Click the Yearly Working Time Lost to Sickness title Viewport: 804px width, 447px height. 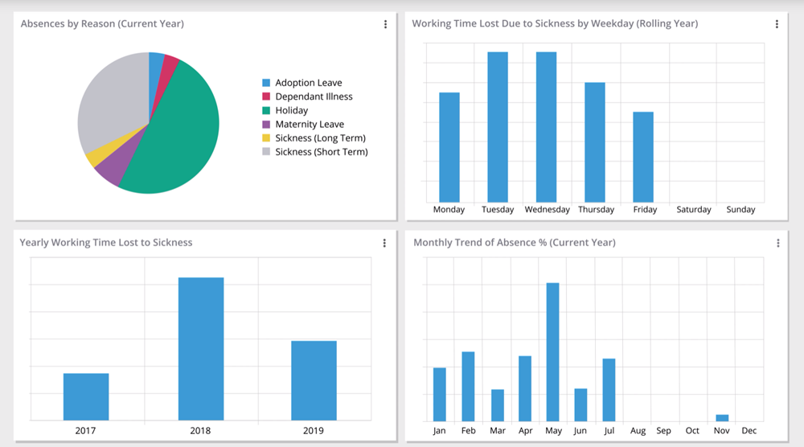coord(105,243)
